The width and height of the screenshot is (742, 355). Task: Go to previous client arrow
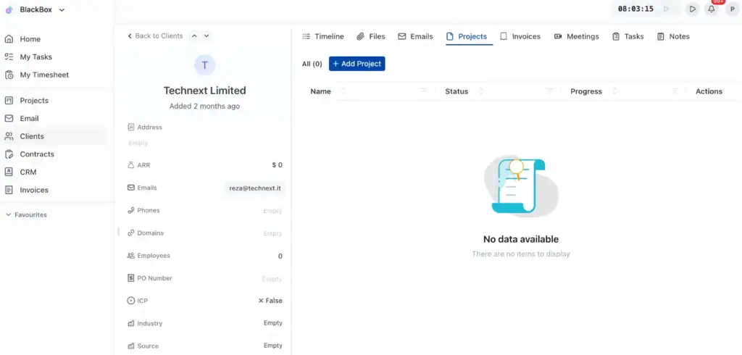tap(194, 36)
